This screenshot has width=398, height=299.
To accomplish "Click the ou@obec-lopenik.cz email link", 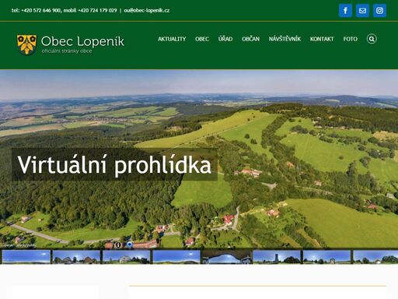I will tap(147, 10).
